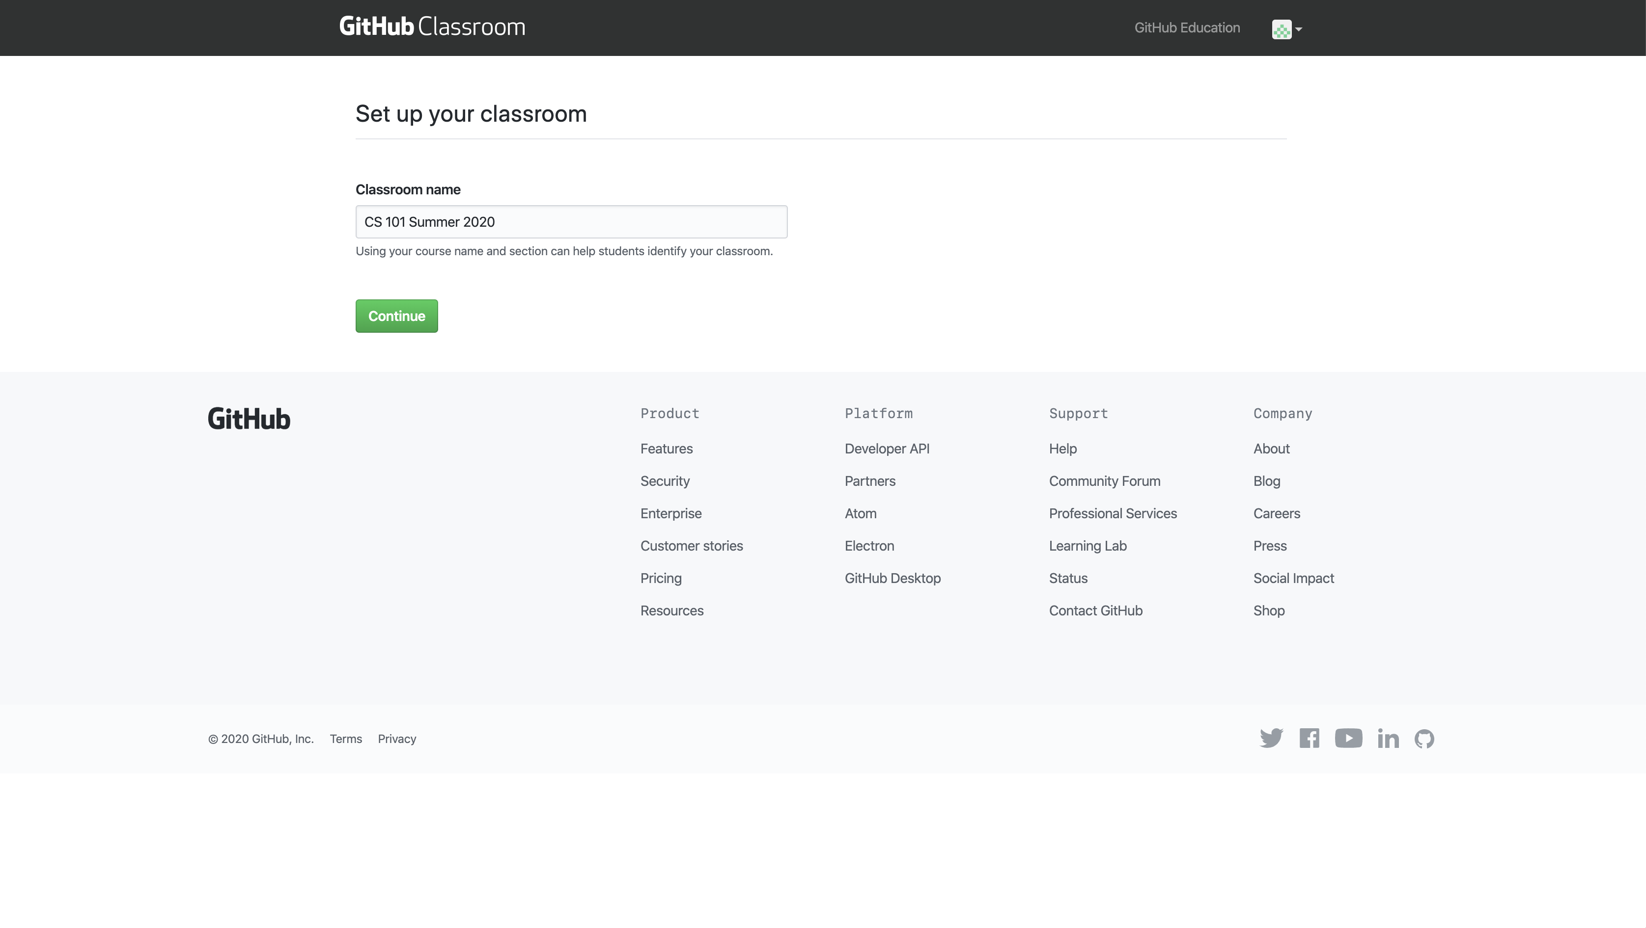The width and height of the screenshot is (1646, 928).
Task: Open the Social Impact link
Action: click(1293, 578)
